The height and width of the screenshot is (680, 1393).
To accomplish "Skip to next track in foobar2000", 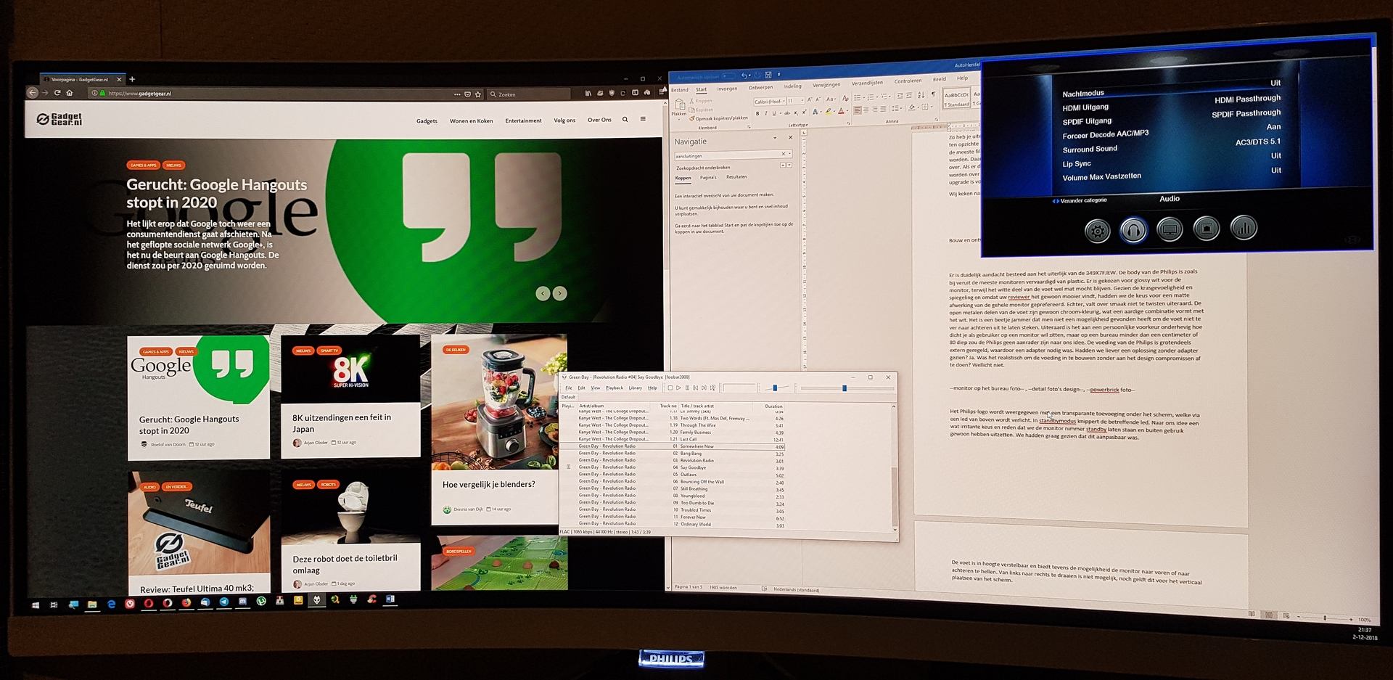I will pyautogui.click(x=704, y=388).
